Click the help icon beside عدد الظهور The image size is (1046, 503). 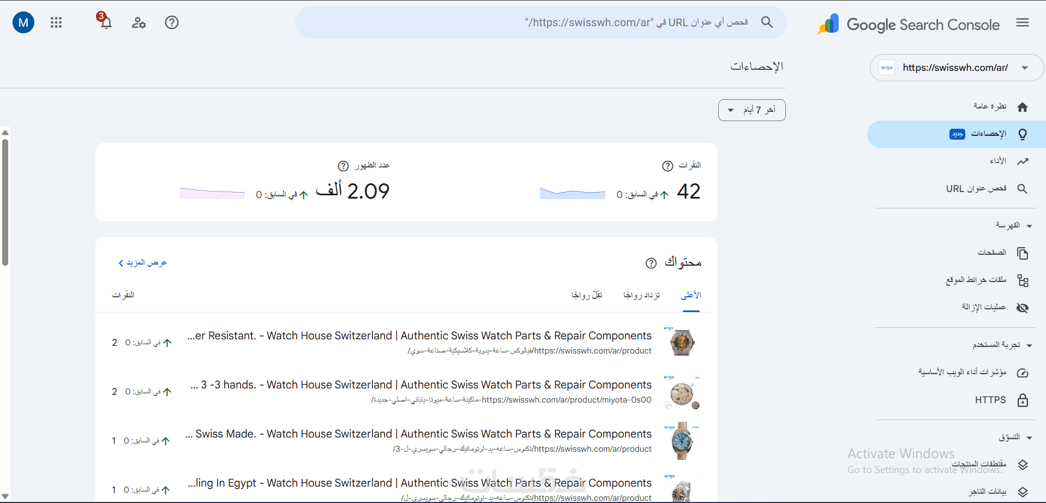[343, 166]
